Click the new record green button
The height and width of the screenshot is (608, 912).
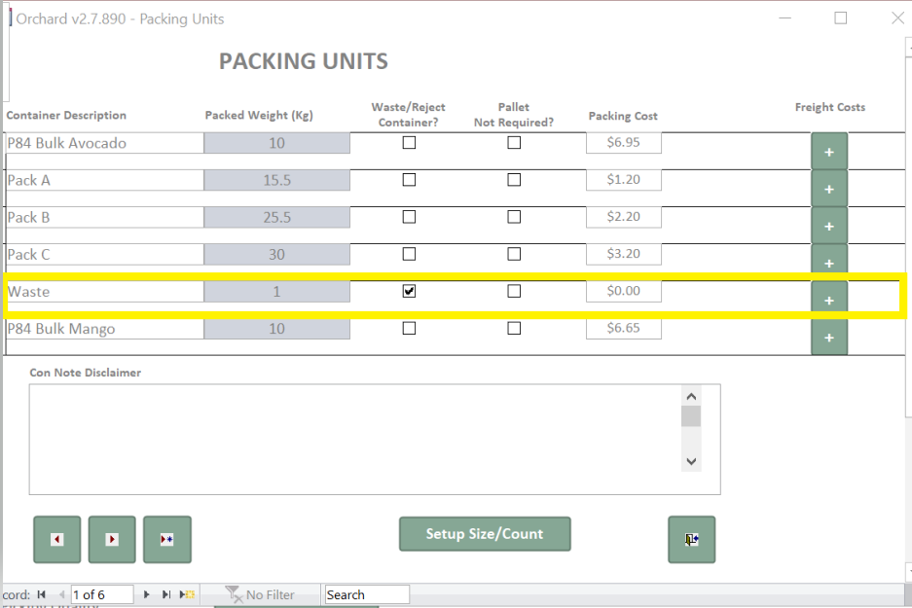[167, 539]
